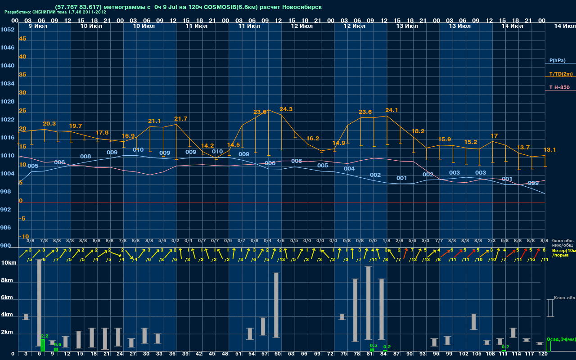Click the 21.1 temperature label

point(154,121)
